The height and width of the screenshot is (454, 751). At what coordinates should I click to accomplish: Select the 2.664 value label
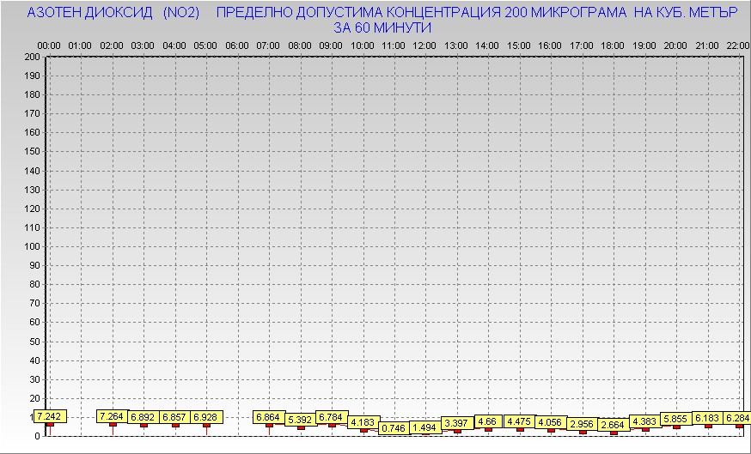[613, 425]
